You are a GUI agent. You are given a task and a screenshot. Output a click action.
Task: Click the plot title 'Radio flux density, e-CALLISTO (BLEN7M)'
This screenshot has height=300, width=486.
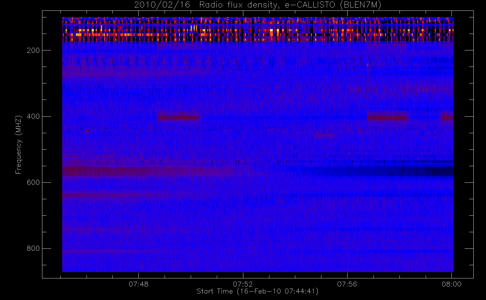290,5
